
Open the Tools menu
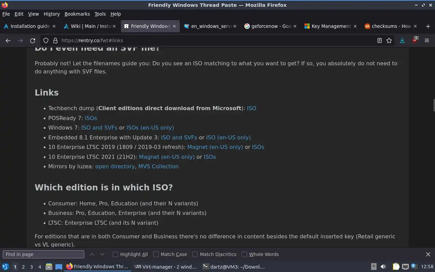[100, 14]
